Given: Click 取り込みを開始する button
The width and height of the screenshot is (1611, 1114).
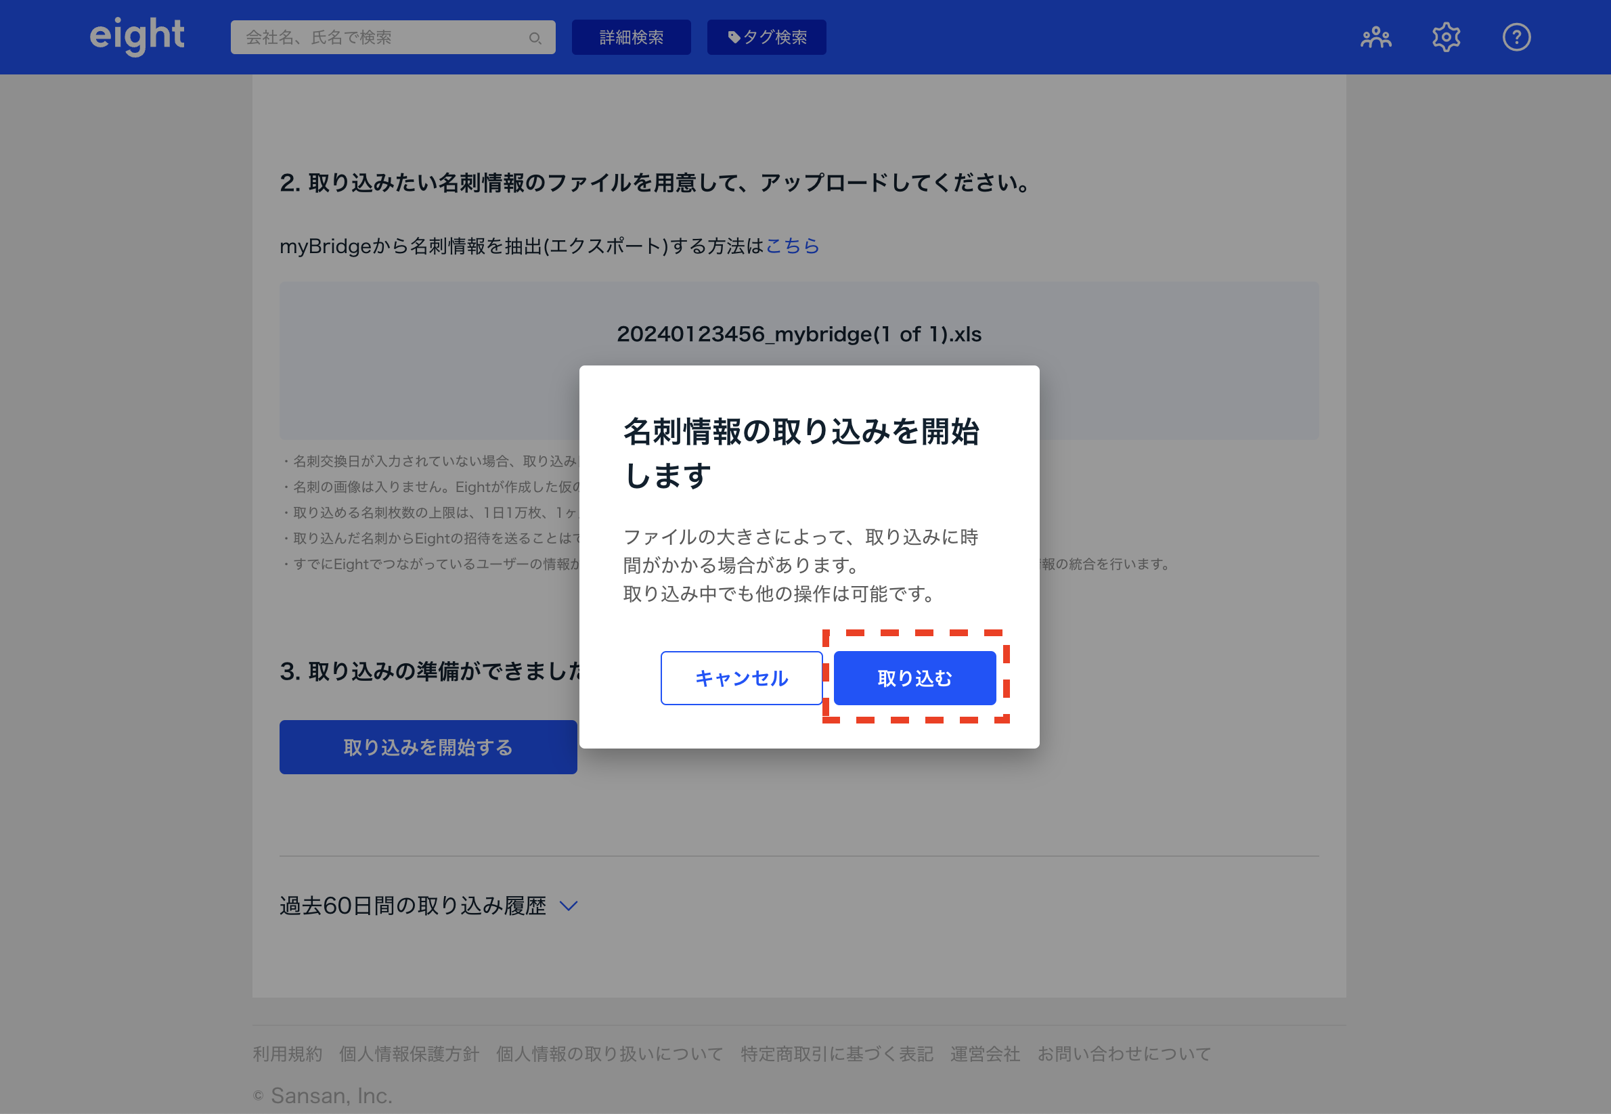Looking at the screenshot, I should tap(428, 747).
